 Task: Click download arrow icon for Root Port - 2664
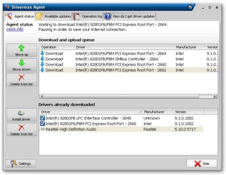pyautogui.click(x=42, y=53)
